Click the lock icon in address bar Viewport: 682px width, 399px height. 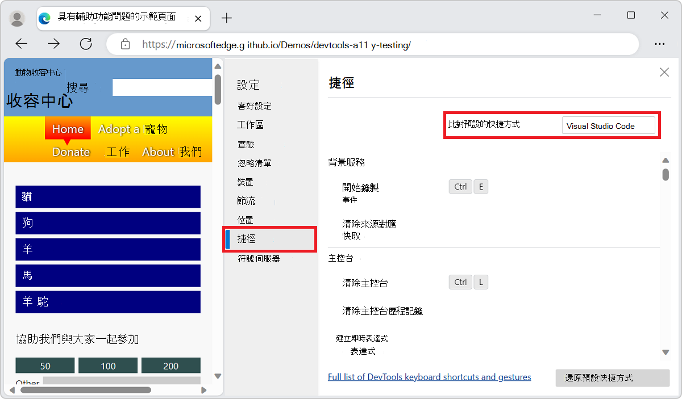125,44
